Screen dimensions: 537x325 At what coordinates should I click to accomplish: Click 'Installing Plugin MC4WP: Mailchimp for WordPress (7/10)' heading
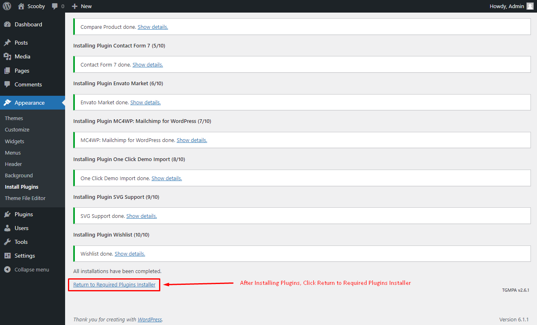click(142, 121)
